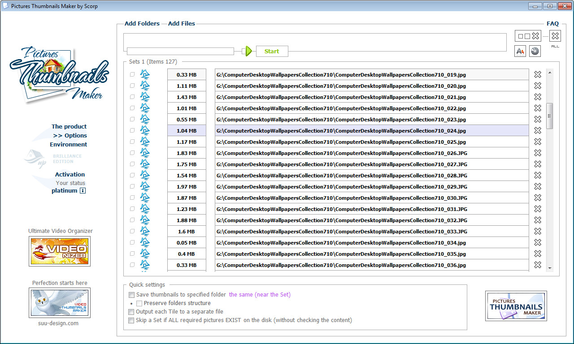Viewport: 574px width, 344px height.
Task: Open Activation in the sidebar
Action: pos(70,174)
